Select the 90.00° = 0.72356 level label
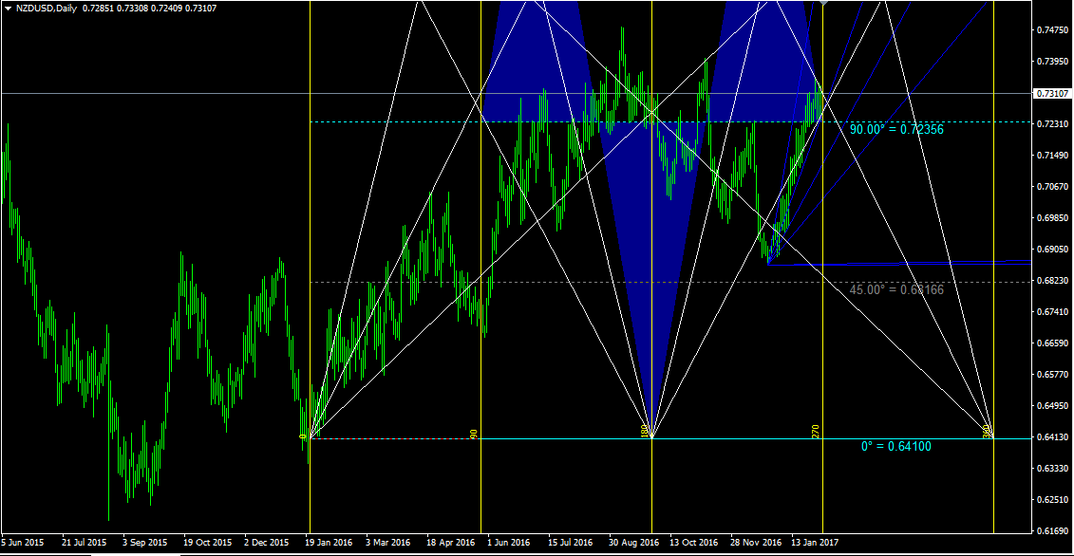The height and width of the screenshot is (556, 1074). [x=896, y=129]
